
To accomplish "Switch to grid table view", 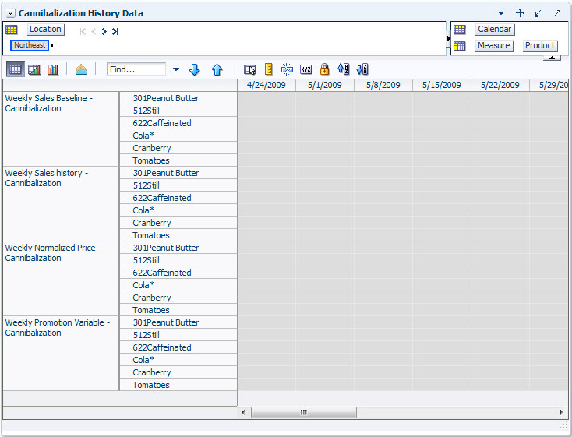I will 16,69.
